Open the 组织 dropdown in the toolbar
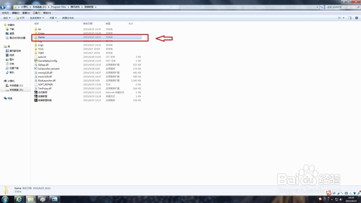 coord(6,18)
